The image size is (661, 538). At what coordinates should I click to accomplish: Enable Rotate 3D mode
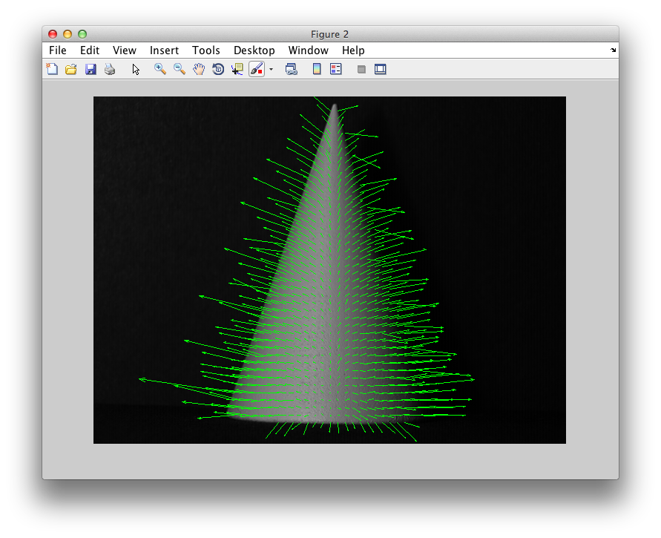pyautogui.click(x=217, y=68)
